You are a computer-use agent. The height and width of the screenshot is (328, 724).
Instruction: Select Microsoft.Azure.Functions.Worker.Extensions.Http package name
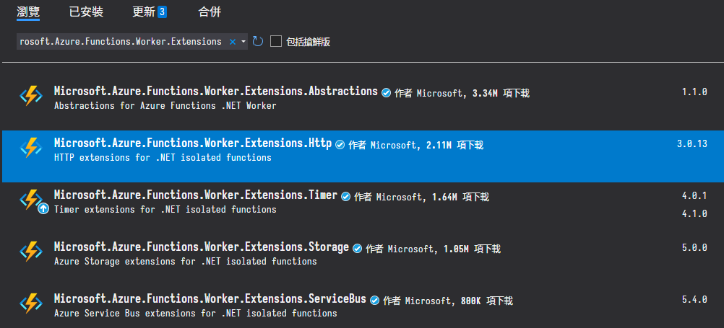[192, 143]
